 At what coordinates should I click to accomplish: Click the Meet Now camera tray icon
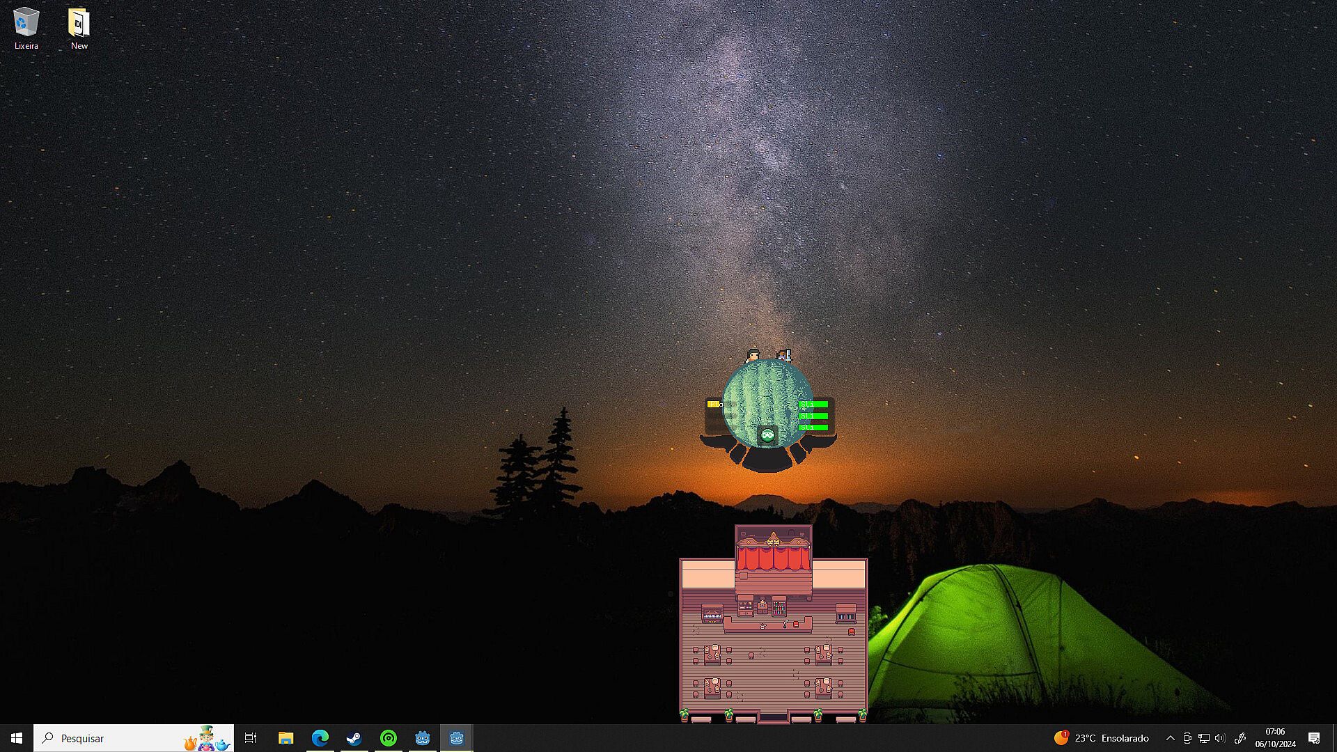pyautogui.click(x=1187, y=738)
